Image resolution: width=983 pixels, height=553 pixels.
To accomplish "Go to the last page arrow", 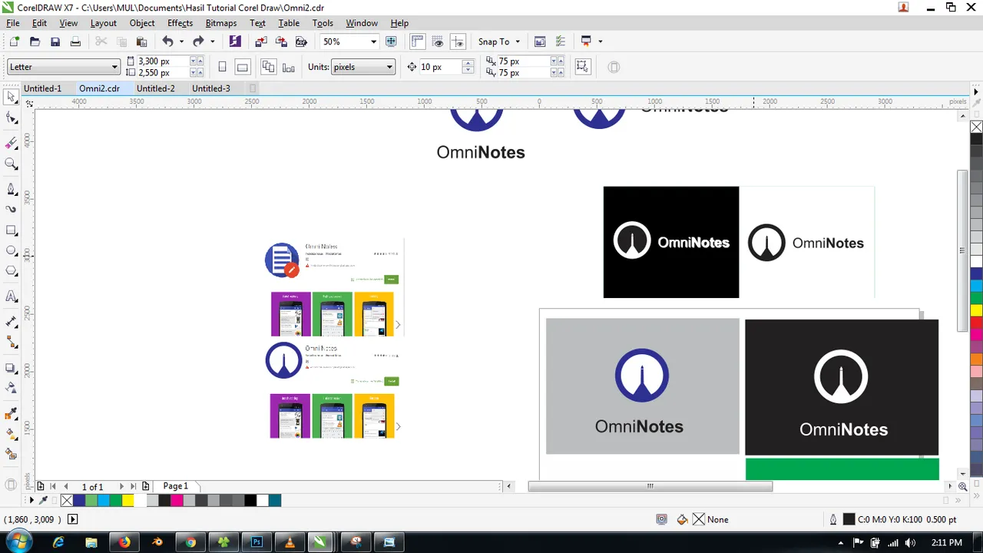I will (x=133, y=486).
